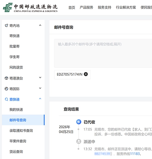Click the 寄港澳台 section label
Viewport: 152px width, 159px height.
tap(16, 78)
